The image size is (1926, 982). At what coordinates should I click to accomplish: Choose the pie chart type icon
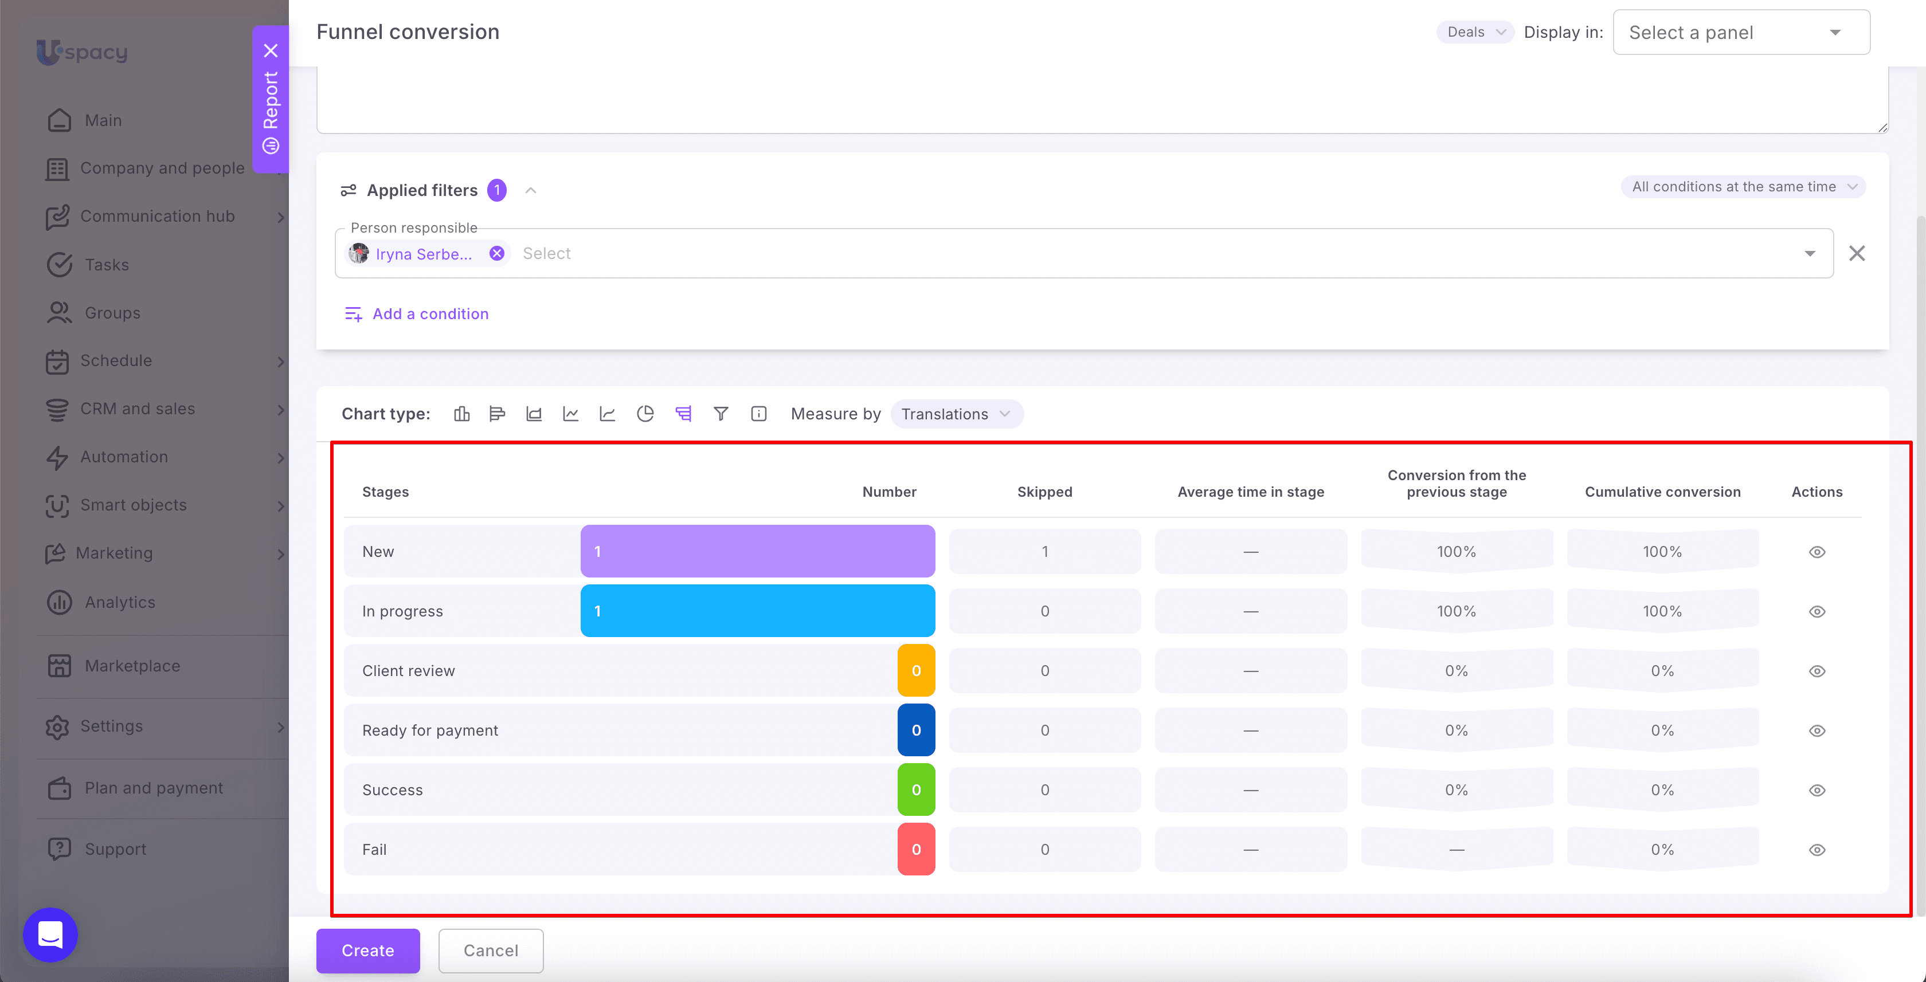645,414
